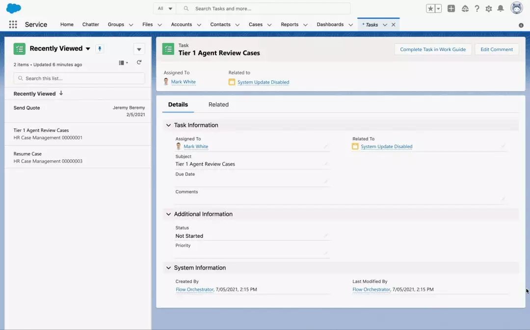Collapse the Task Information section
The image size is (530, 330).
pos(168,125)
